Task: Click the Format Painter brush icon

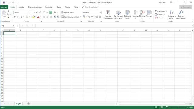Action: point(8,18)
